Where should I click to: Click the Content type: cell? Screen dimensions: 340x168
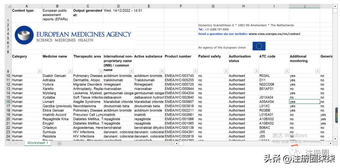click(x=26, y=15)
